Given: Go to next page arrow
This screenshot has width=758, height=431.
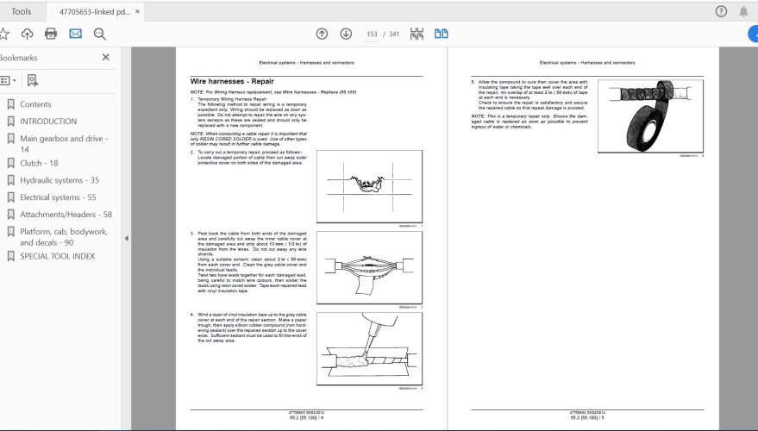Looking at the screenshot, I should pyautogui.click(x=346, y=34).
